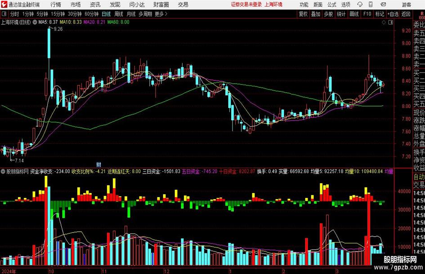Open the 市场 menu
The image size is (425, 274).
(x=76, y=4)
